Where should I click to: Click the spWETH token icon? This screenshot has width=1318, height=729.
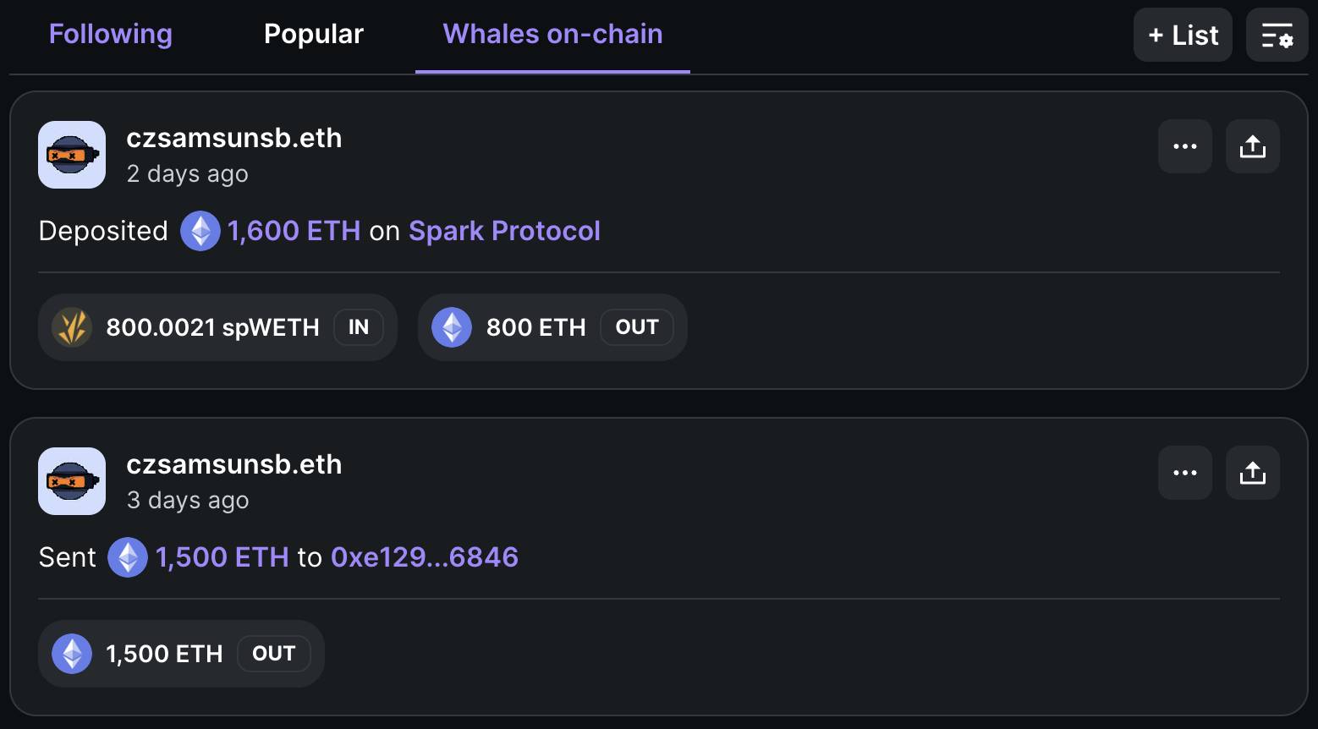72,327
